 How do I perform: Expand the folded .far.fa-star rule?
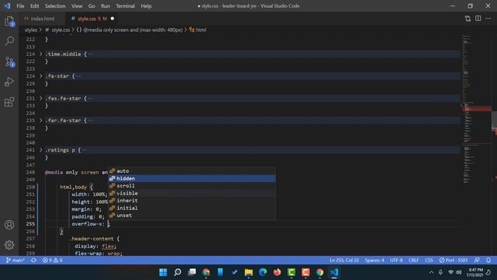tap(40, 121)
